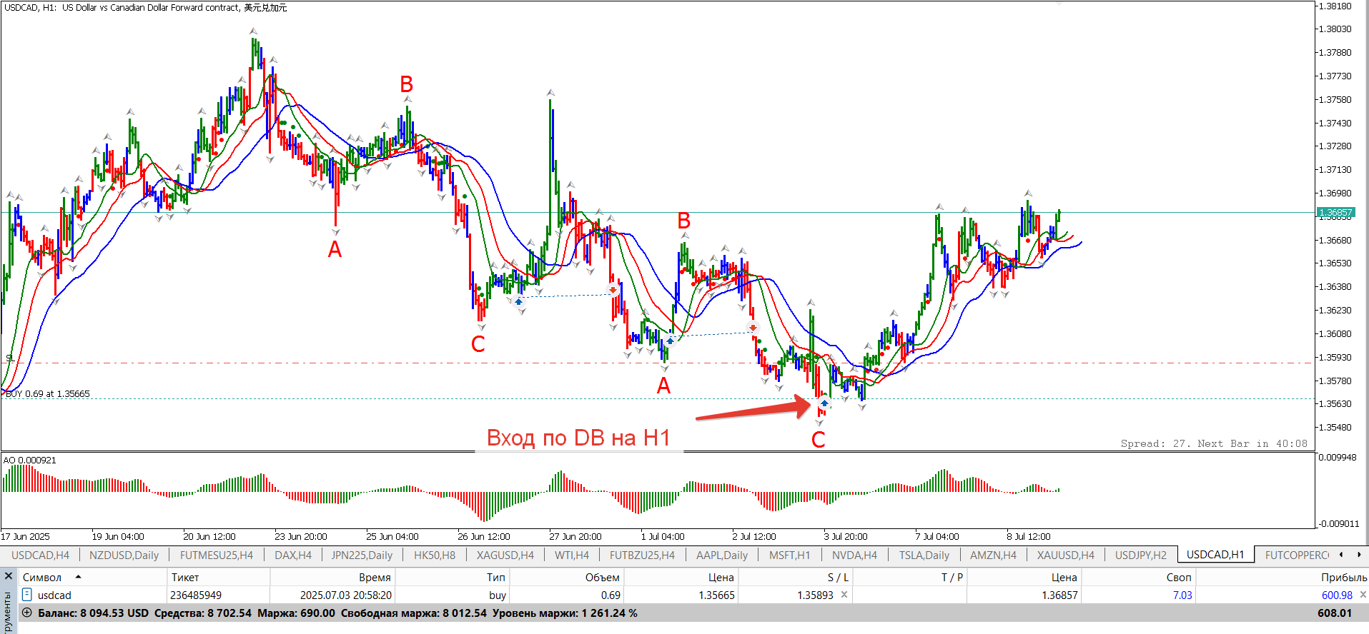This screenshot has width=1369, height=634.
Task: Click the circled plus icon beside Баланс
Action: (x=27, y=613)
